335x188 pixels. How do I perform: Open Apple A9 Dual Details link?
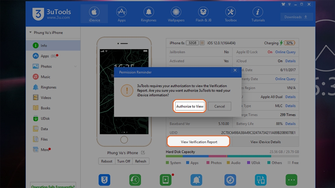point(290,97)
